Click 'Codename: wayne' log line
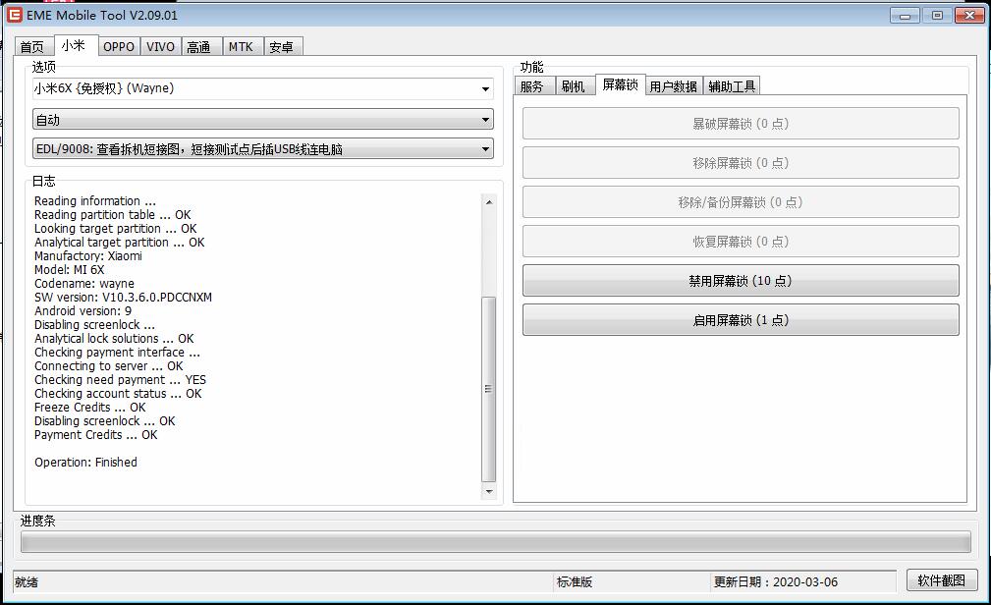The image size is (991, 605). click(84, 283)
